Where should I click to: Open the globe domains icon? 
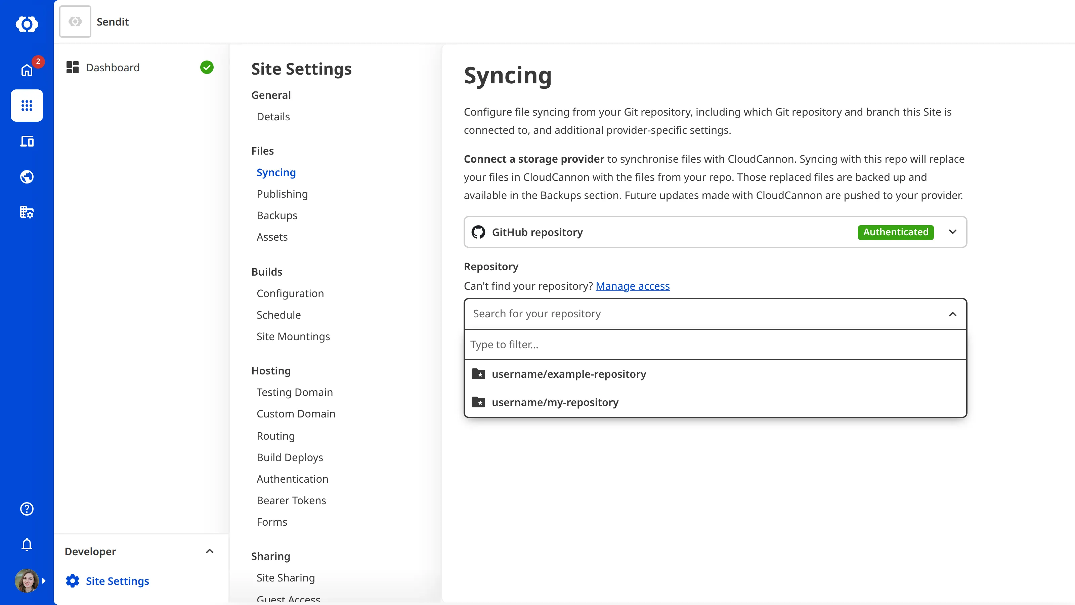(27, 176)
